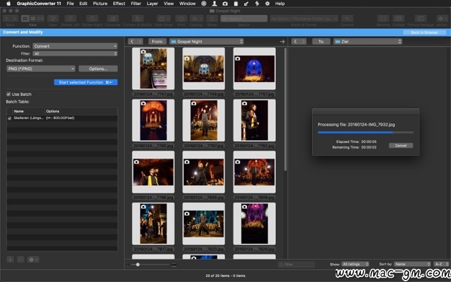Viewport: 451px width, 282px height.
Task: Go back in the To destination pane
Action: (295, 42)
